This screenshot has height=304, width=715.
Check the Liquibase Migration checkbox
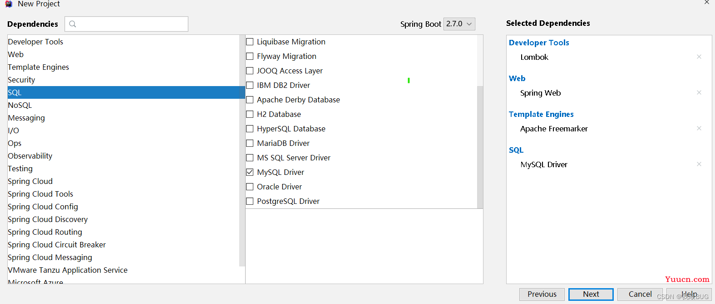click(x=250, y=42)
